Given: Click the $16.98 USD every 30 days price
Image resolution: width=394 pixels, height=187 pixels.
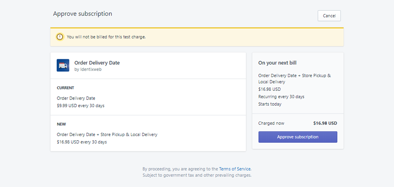Looking at the screenshot, I should point(82,142).
